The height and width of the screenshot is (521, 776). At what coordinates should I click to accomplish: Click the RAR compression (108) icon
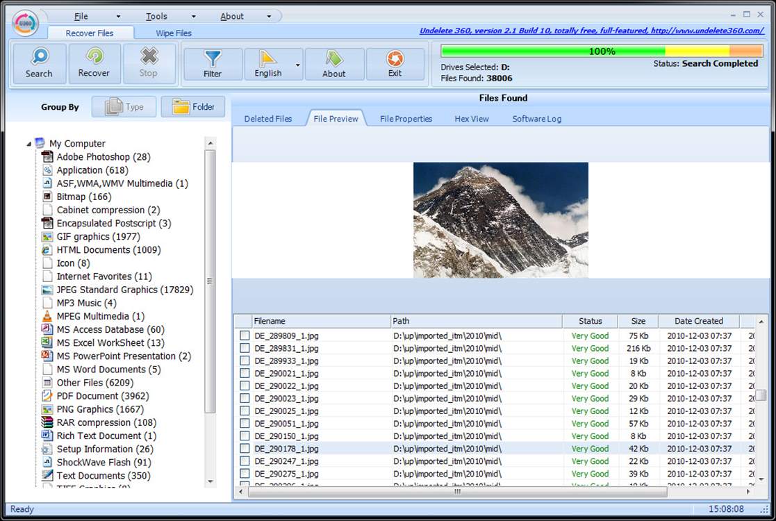[x=47, y=422]
